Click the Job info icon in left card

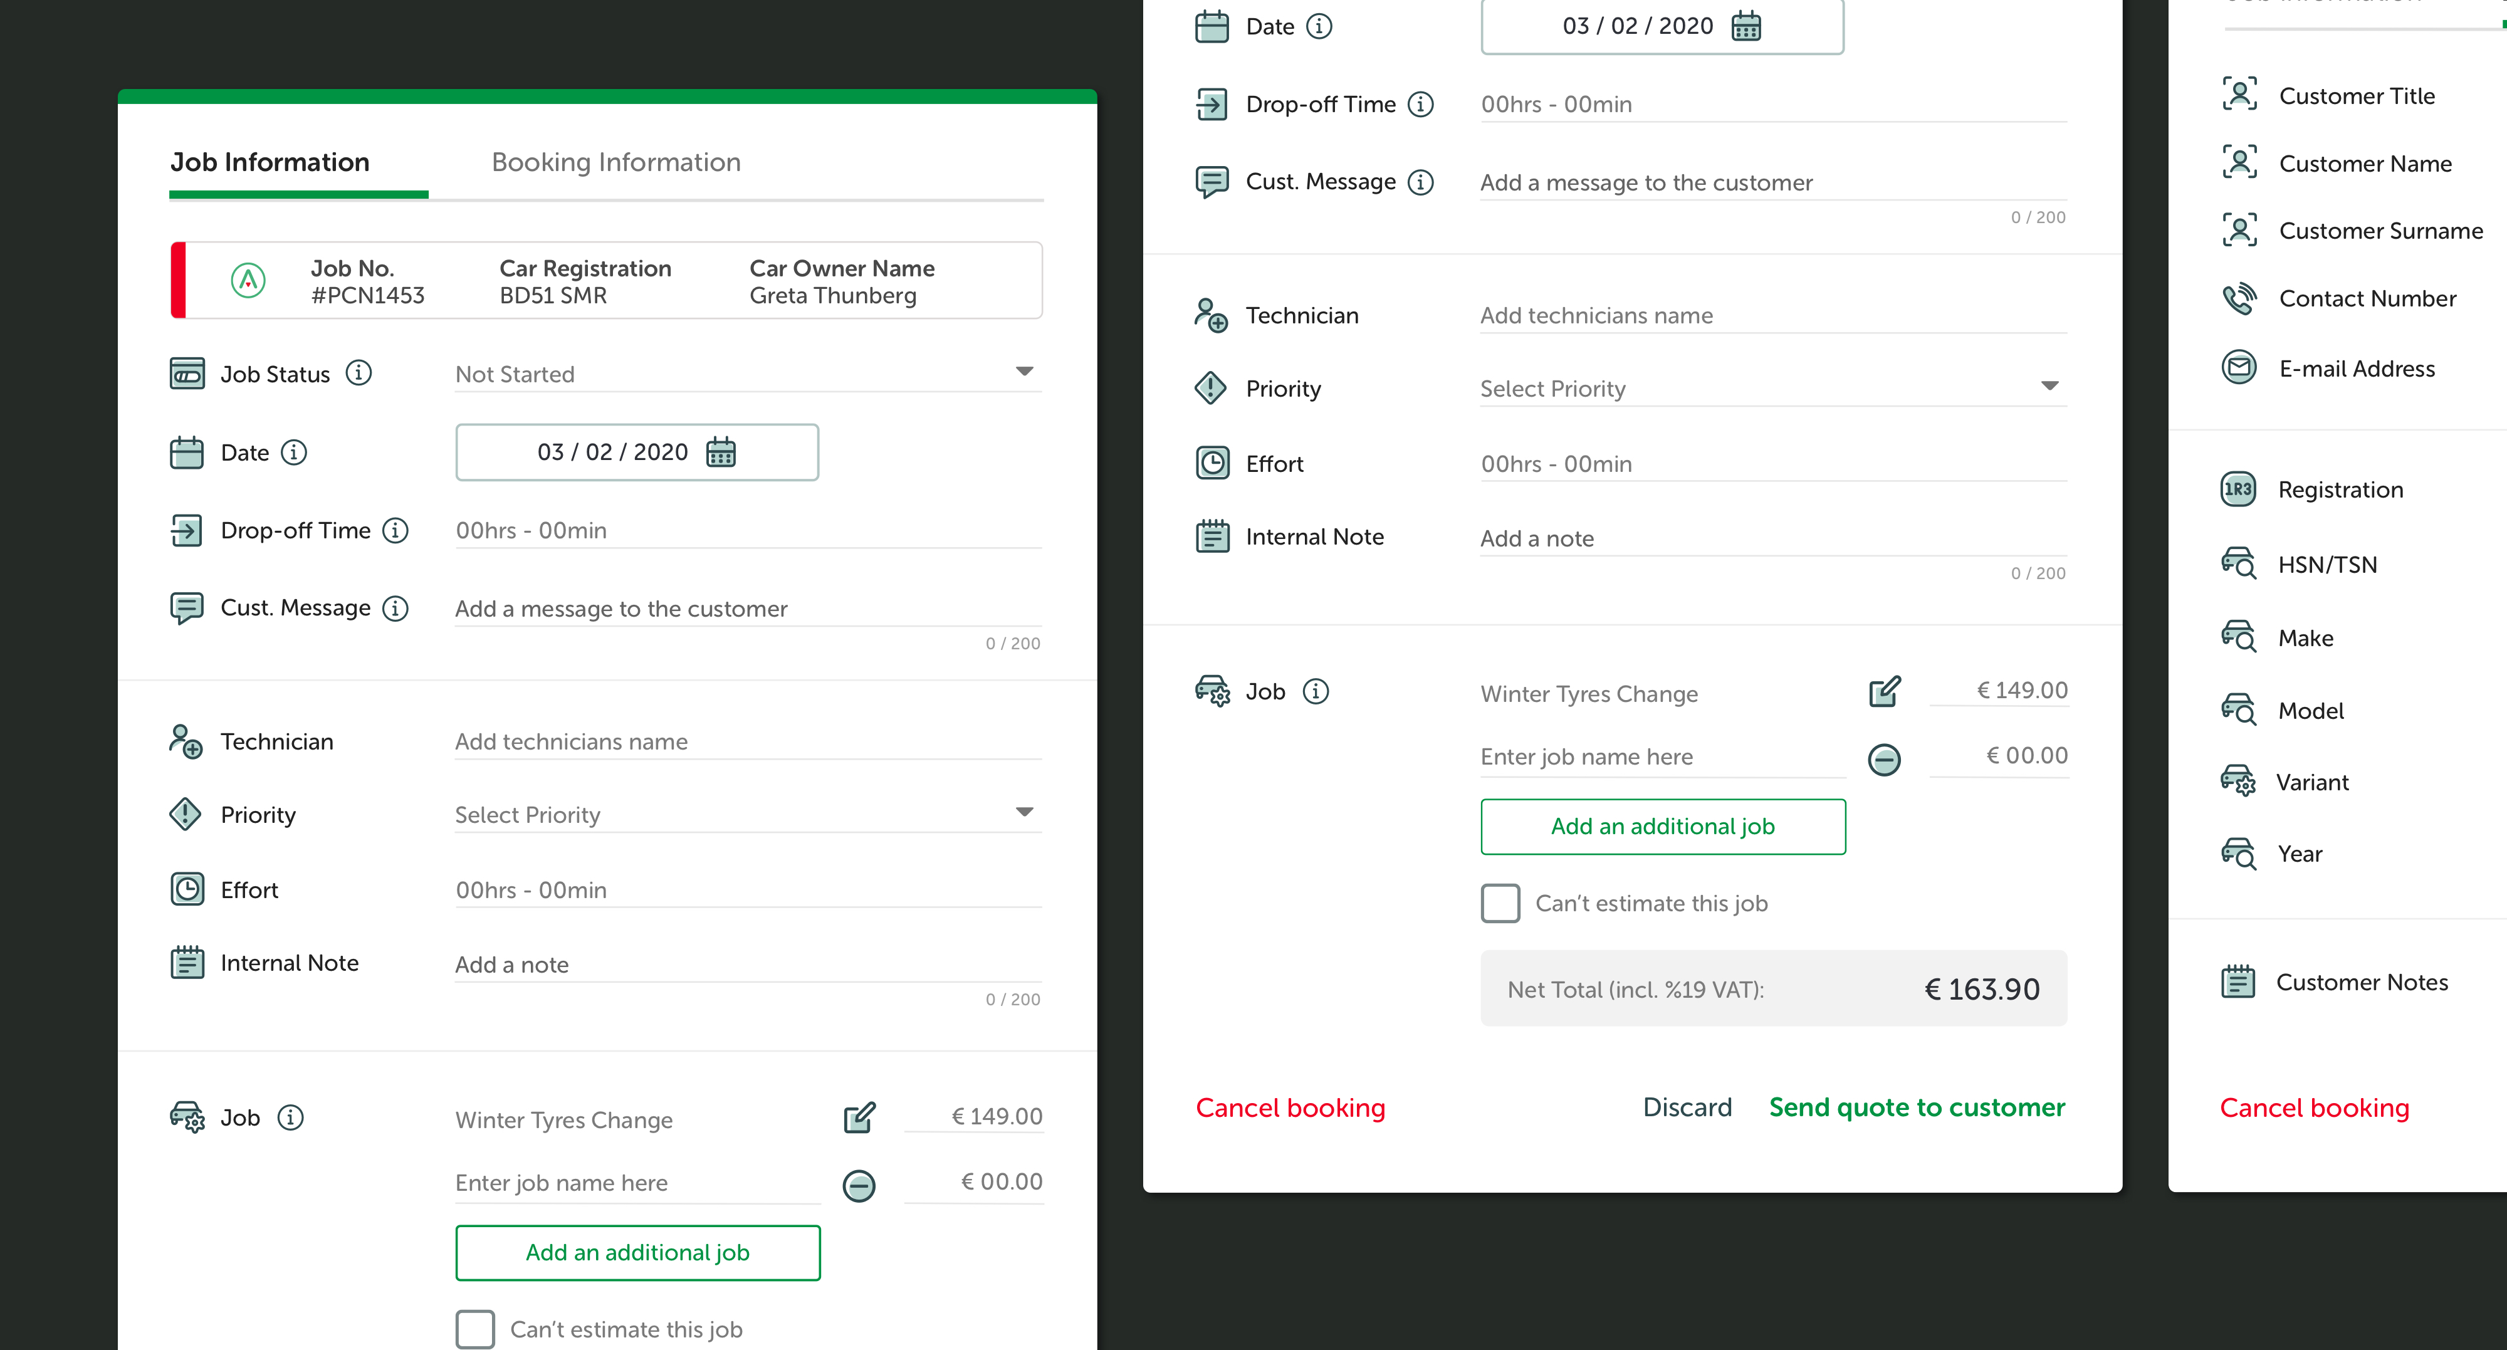(x=290, y=1116)
